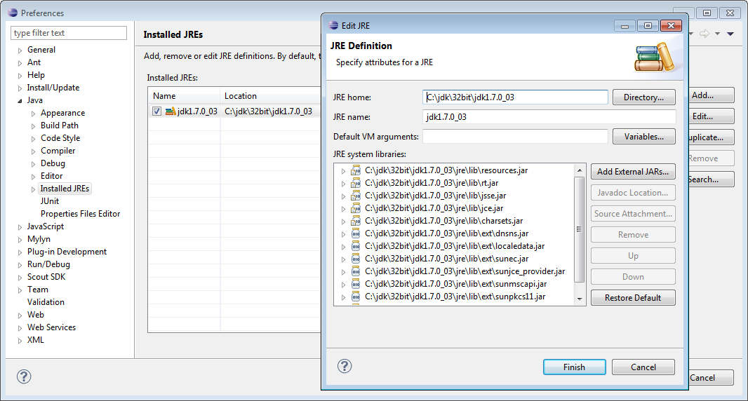Click the help icon in Edit JRE dialog
Viewport: 748px width, 401px height.
[345, 366]
